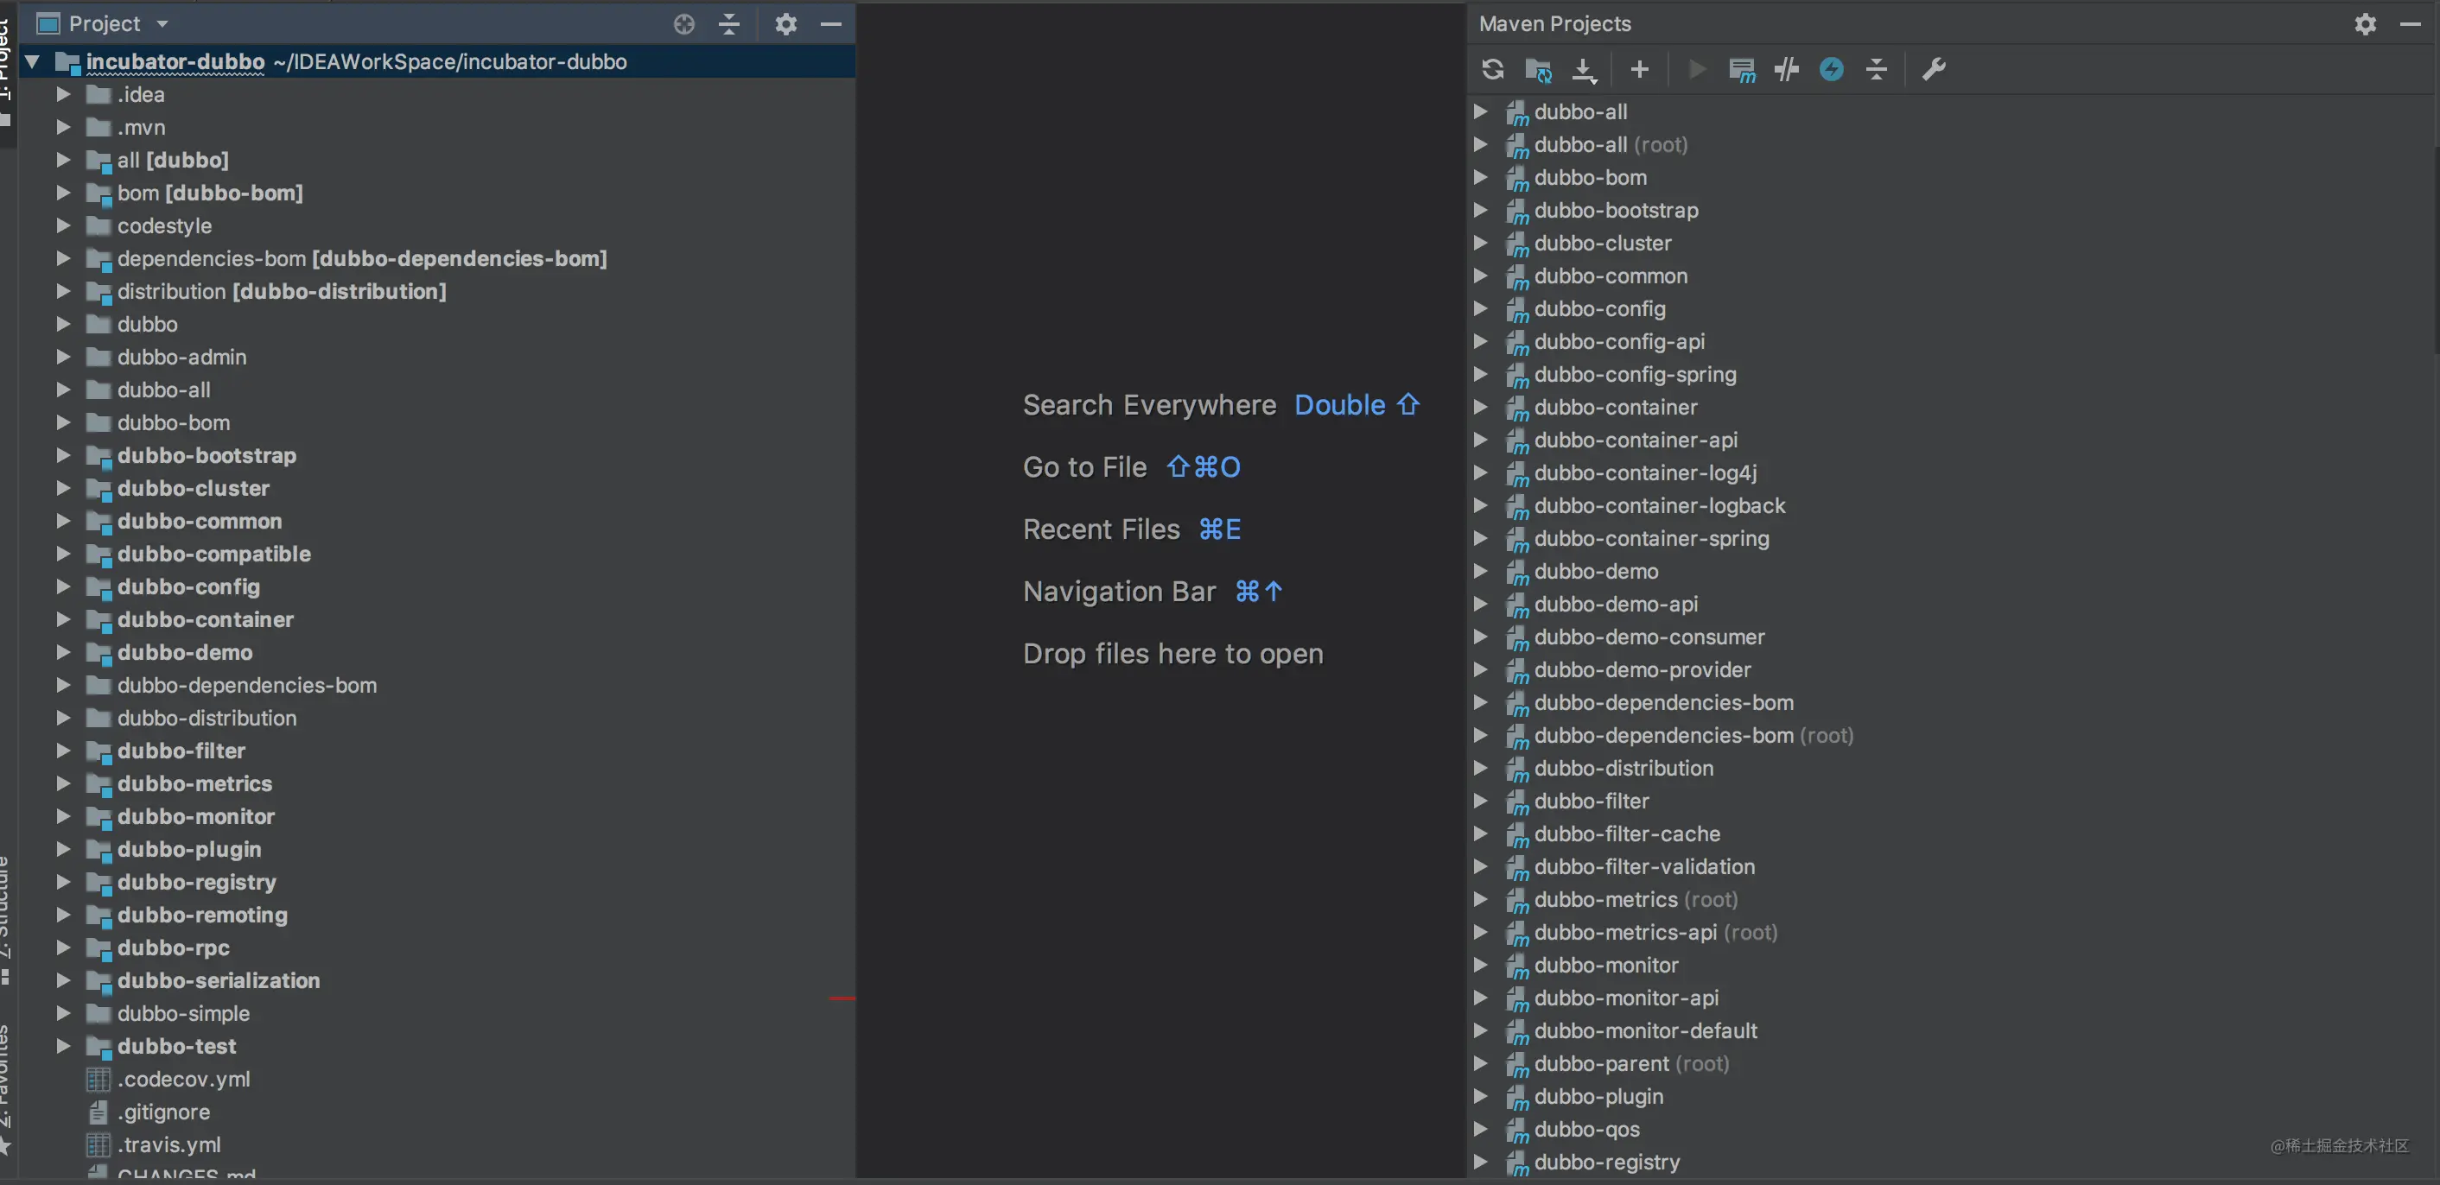Viewport: 2440px width, 1185px height.
Task: Expand the .idea folder
Action: (62, 95)
